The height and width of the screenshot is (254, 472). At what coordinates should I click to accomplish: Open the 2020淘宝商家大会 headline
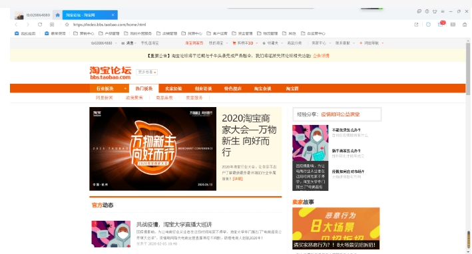249,135
